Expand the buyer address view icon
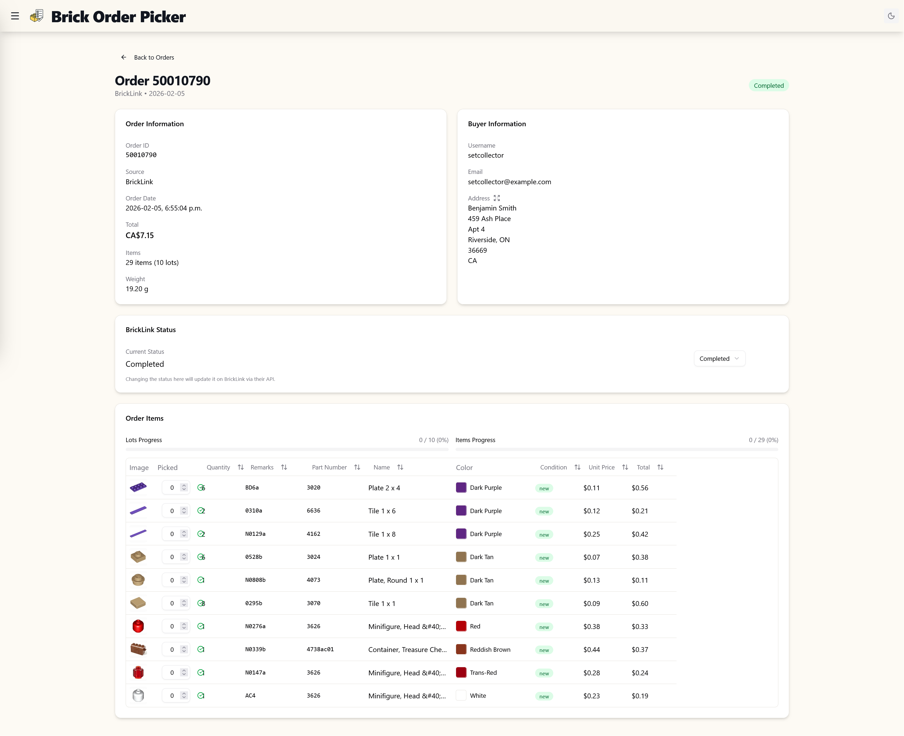This screenshot has height=736, width=904. pyautogui.click(x=497, y=198)
